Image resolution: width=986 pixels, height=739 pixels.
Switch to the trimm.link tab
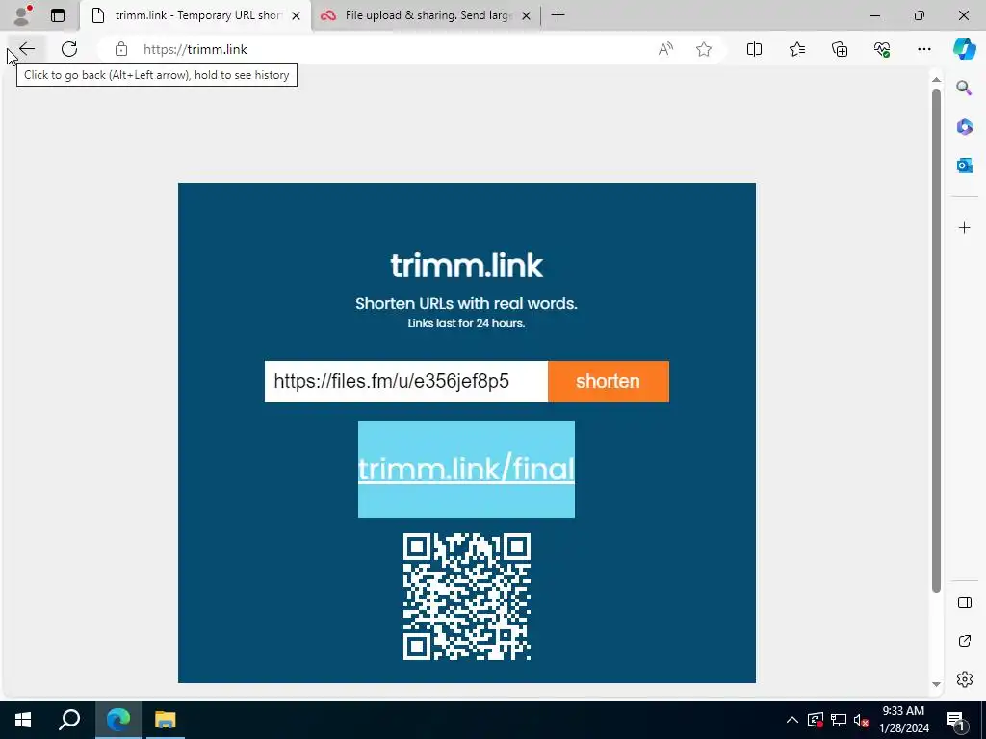[195, 15]
